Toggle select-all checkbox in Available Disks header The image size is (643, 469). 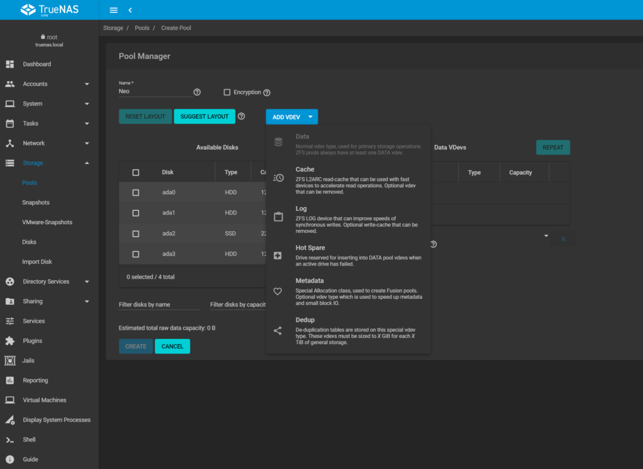[x=136, y=173]
